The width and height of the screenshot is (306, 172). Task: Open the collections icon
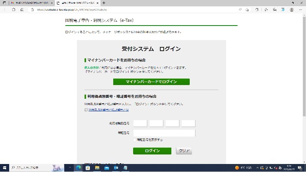pos(275,10)
